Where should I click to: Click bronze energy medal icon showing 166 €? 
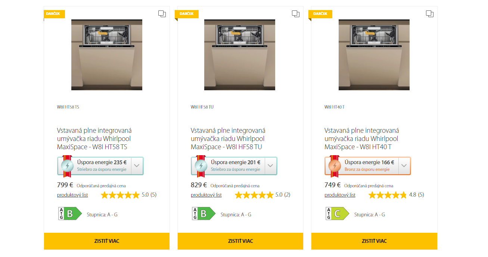[335, 166]
